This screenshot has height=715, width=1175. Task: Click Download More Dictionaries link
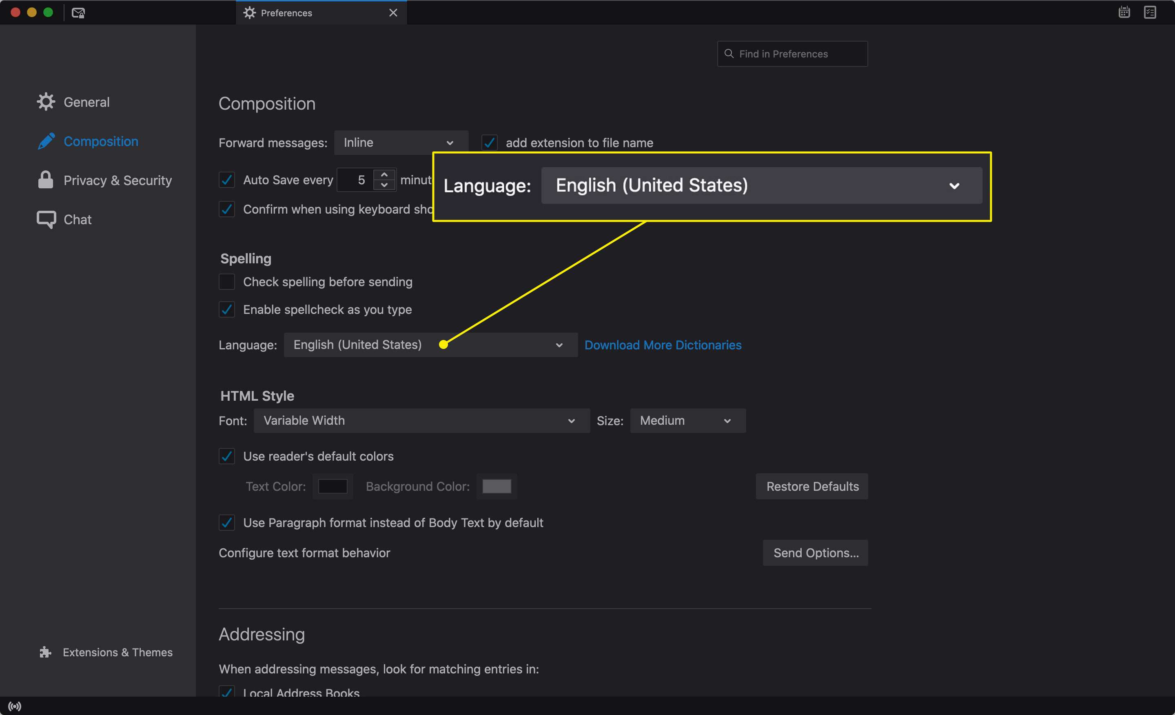[663, 344]
